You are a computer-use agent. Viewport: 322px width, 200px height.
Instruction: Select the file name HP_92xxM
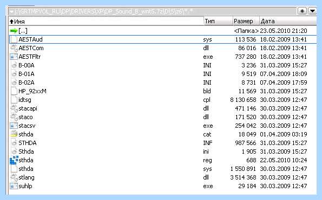click(32, 91)
